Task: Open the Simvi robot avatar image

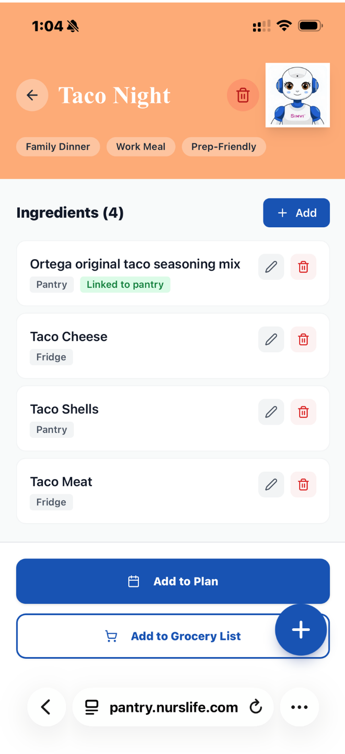Action: click(297, 95)
